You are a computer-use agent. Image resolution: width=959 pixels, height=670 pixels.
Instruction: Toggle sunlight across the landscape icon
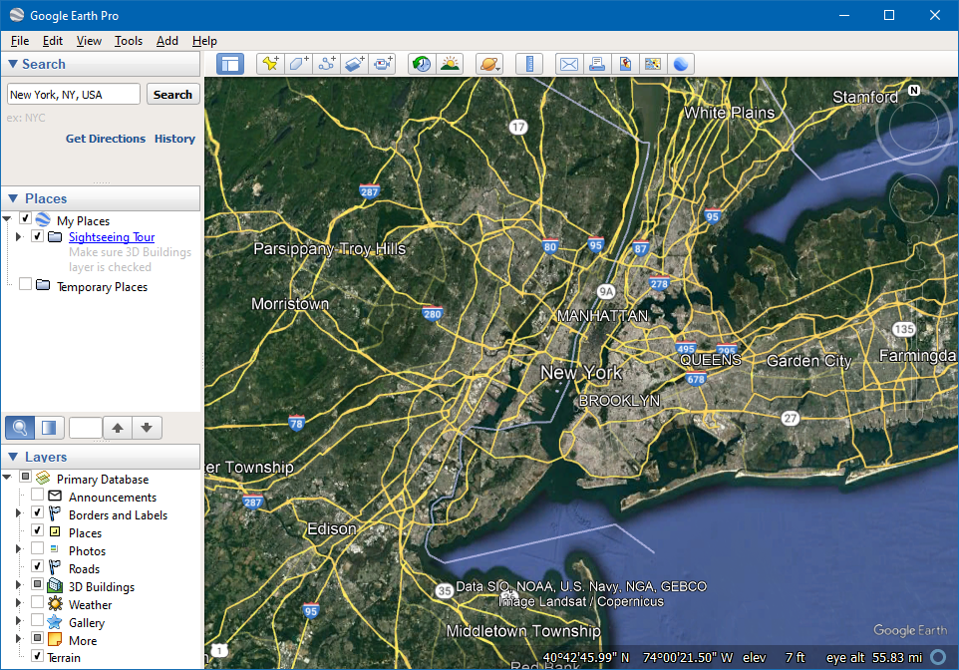[x=450, y=64]
